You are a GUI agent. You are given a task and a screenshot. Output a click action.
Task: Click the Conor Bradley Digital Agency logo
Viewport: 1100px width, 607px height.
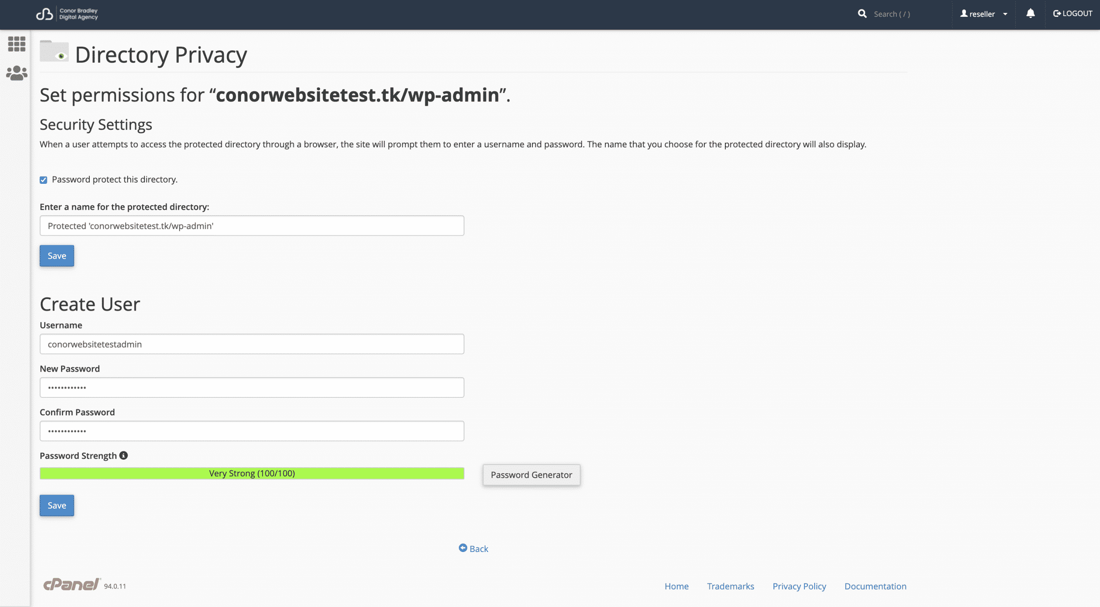pyautogui.click(x=67, y=14)
